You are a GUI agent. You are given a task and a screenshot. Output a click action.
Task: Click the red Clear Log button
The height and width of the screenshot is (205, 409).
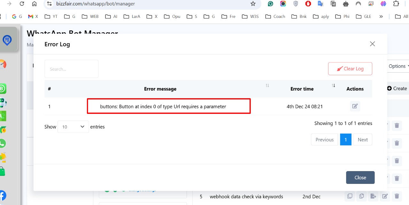coord(350,69)
